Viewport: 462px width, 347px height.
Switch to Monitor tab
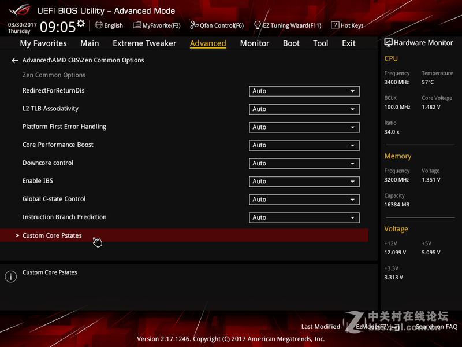(x=255, y=43)
